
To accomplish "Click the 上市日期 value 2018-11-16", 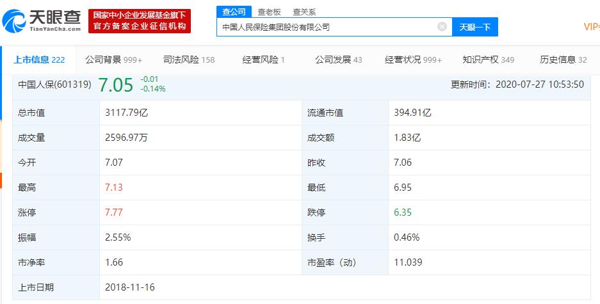I will point(130,287).
